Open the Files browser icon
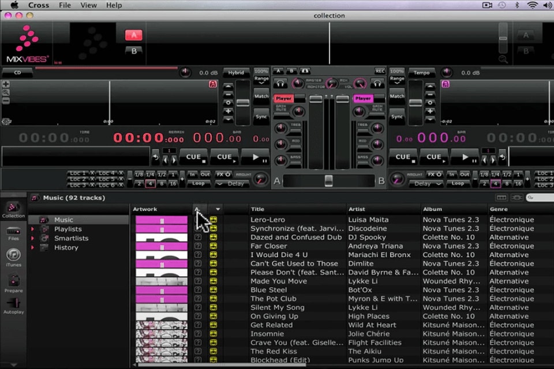This screenshot has height=369, width=554. tap(13, 234)
